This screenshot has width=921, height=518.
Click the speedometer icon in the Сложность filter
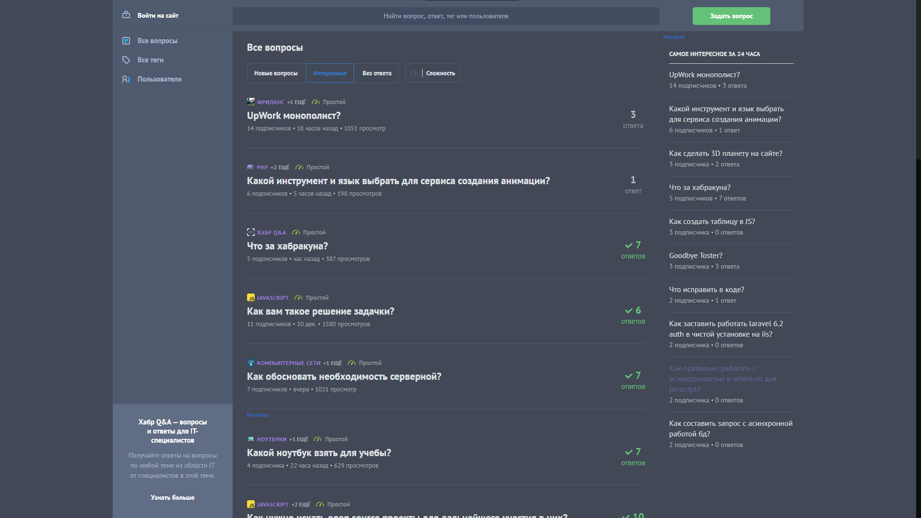414,73
